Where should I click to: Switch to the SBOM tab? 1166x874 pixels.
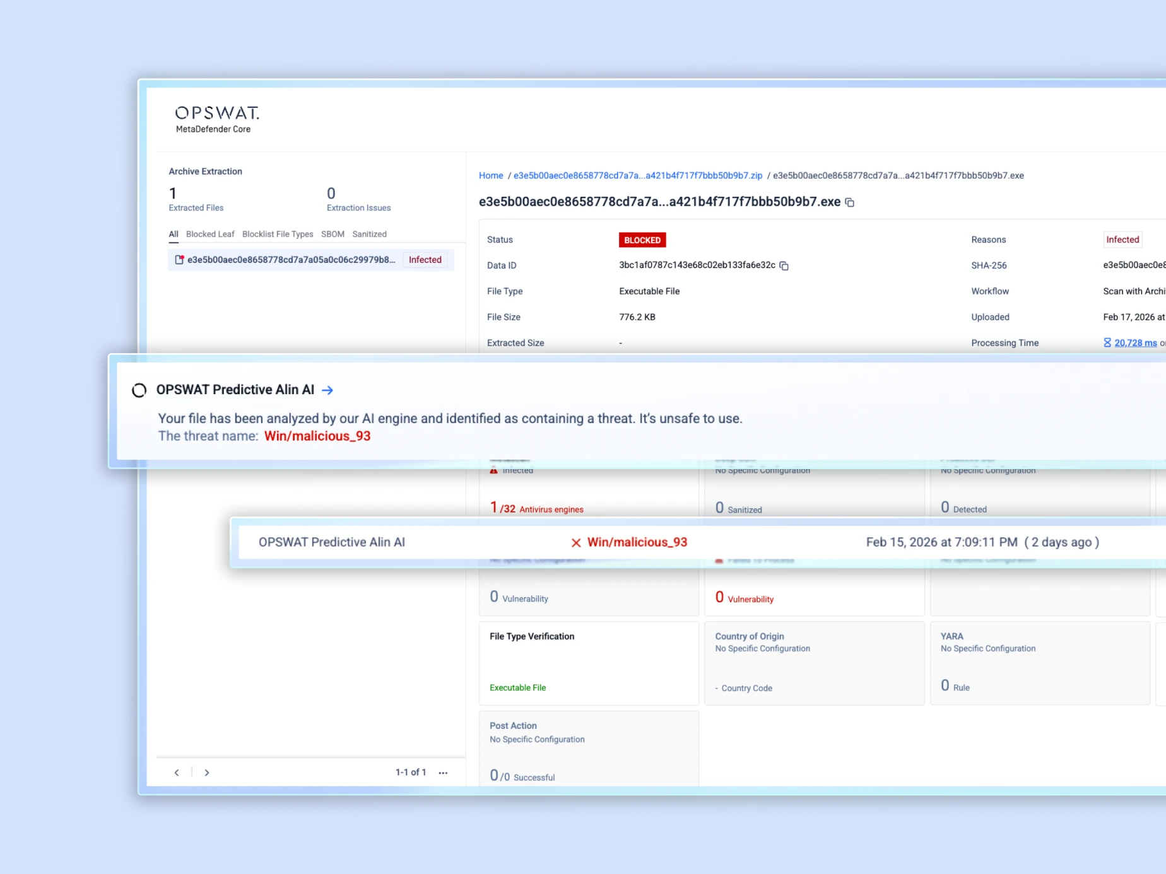pyautogui.click(x=333, y=234)
